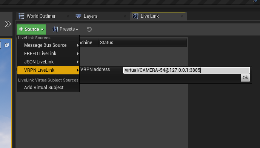Expand Message Bus Source submenu arrow
The width and height of the screenshot is (260, 148).
tap(78, 45)
